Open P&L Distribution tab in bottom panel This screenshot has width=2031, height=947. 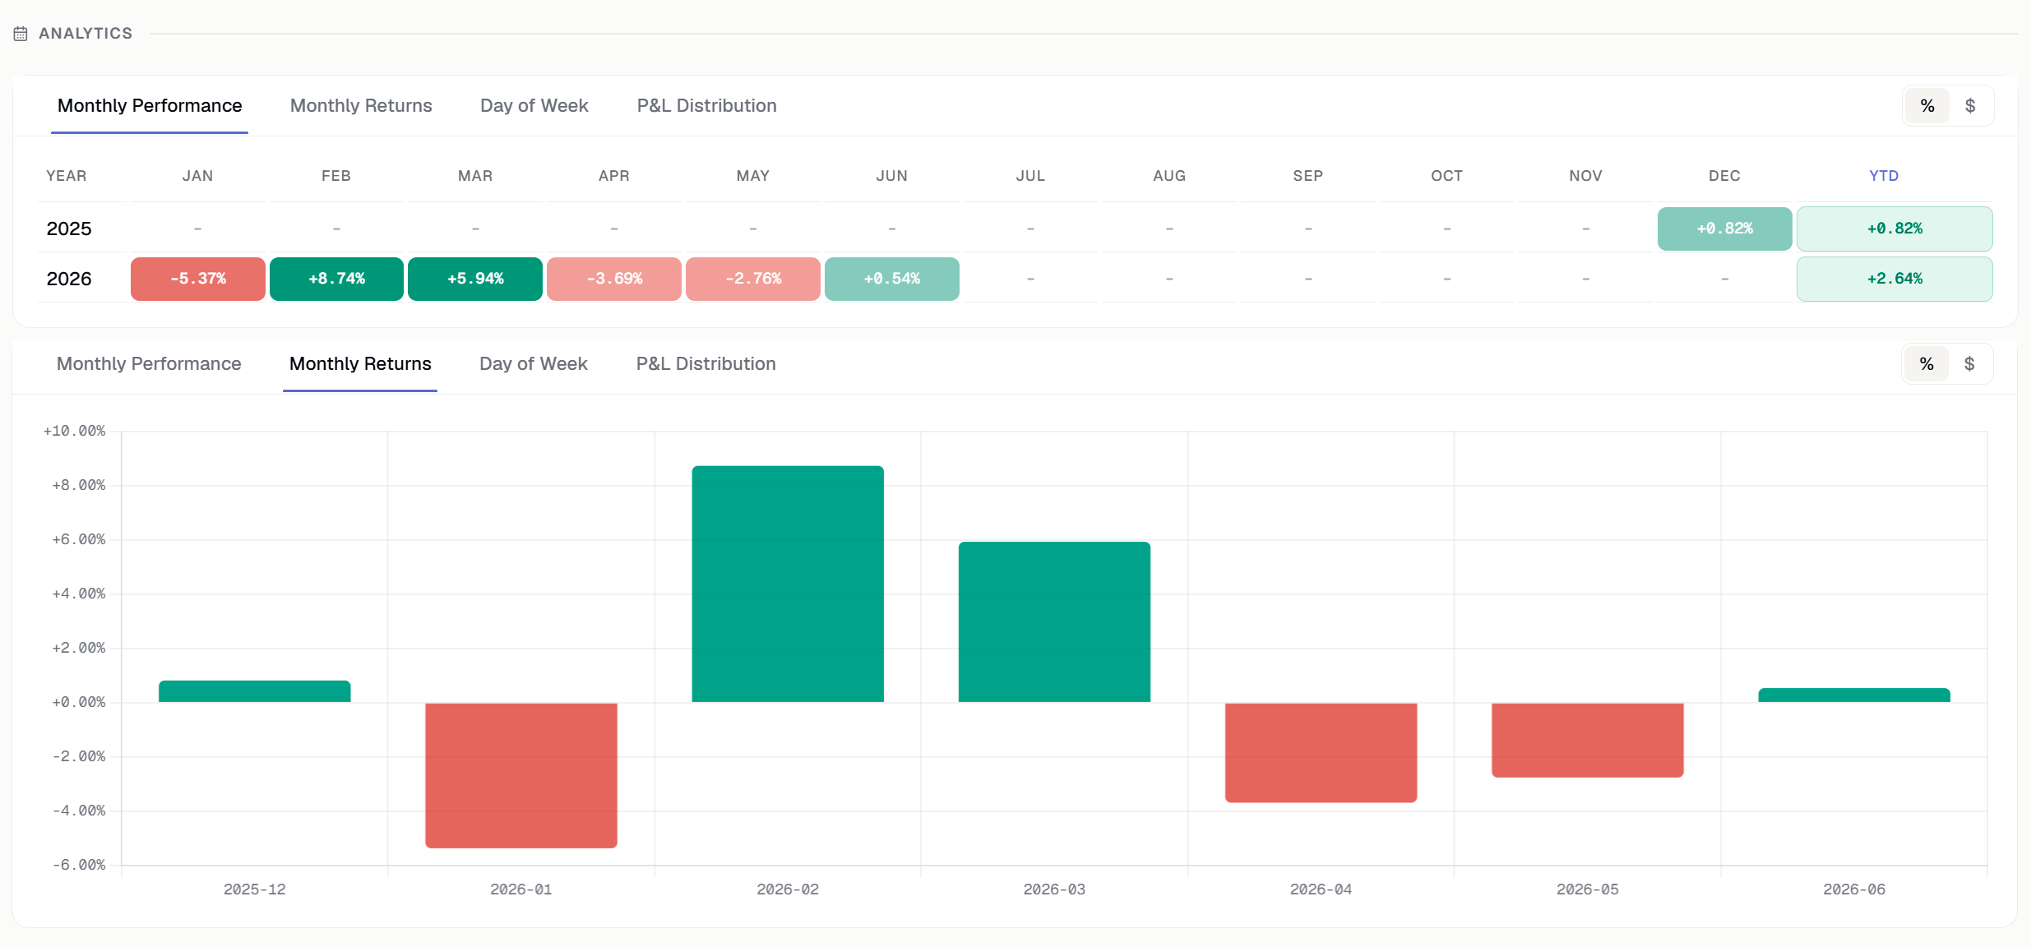pyautogui.click(x=706, y=364)
